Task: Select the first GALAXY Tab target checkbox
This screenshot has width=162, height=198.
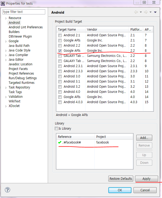Action: (x=60, y=56)
